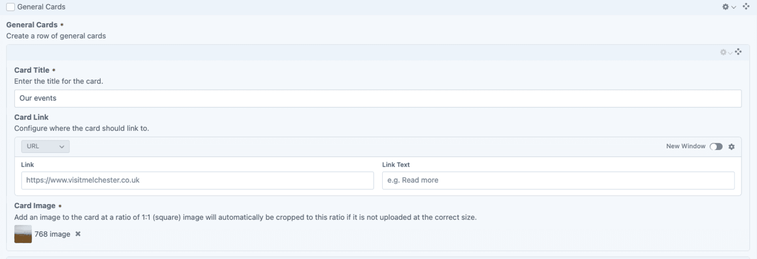Open the General Cards block settings gear

point(725,7)
